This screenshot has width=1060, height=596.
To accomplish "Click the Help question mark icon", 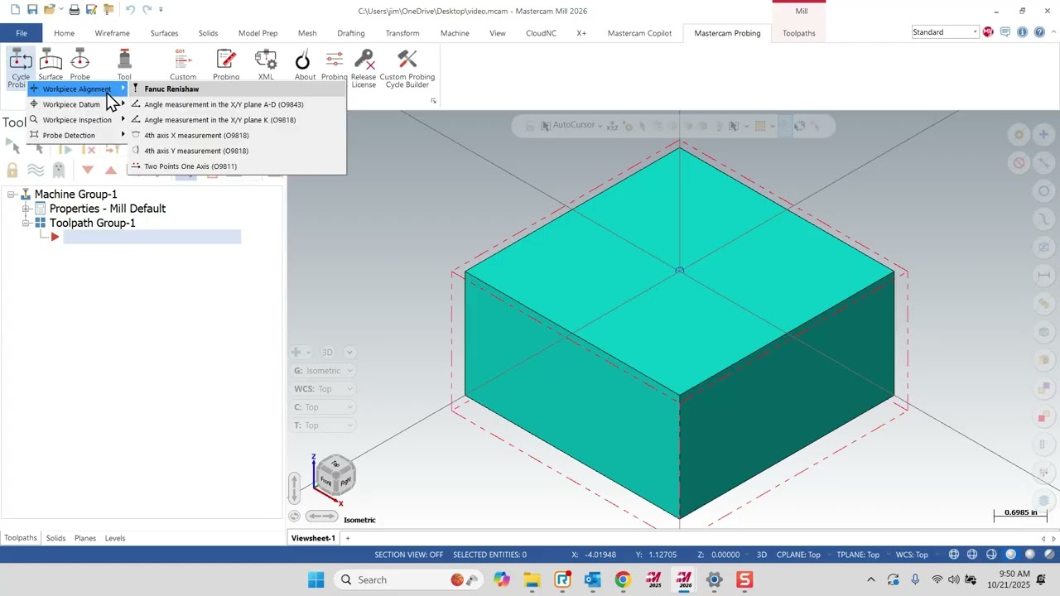I will (x=1039, y=32).
